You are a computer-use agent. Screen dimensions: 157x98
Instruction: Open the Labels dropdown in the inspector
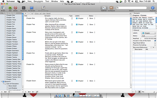click(149, 33)
